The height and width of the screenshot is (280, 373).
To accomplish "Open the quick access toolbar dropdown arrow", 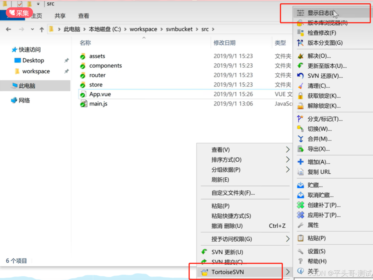I will pos(38,4).
